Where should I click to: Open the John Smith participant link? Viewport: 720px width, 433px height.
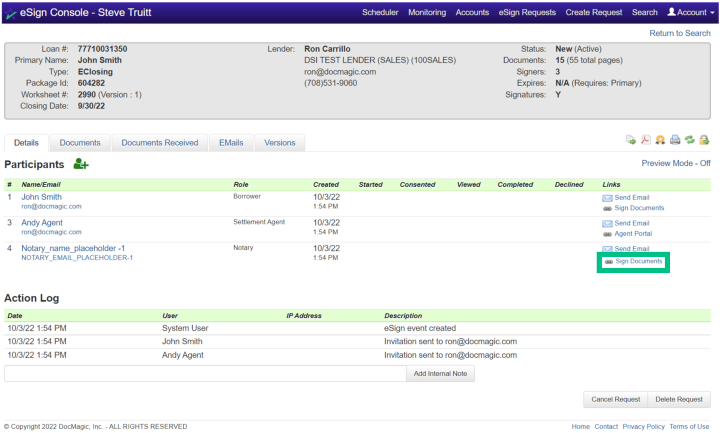point(41,197)
